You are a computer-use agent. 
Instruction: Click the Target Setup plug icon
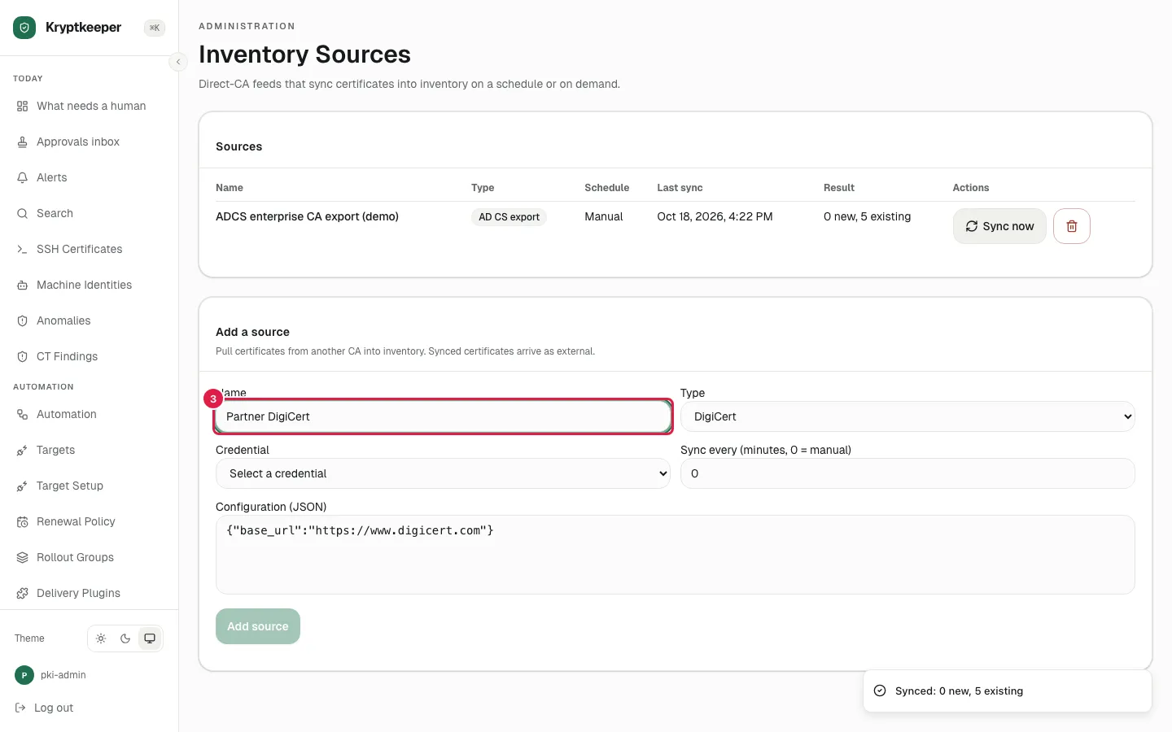click(22, 486)
